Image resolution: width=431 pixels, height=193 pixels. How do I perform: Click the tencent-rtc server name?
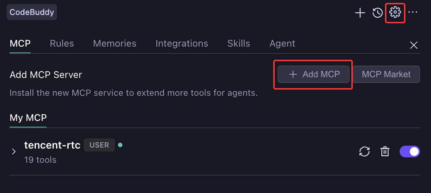click(x=52, y=145)
